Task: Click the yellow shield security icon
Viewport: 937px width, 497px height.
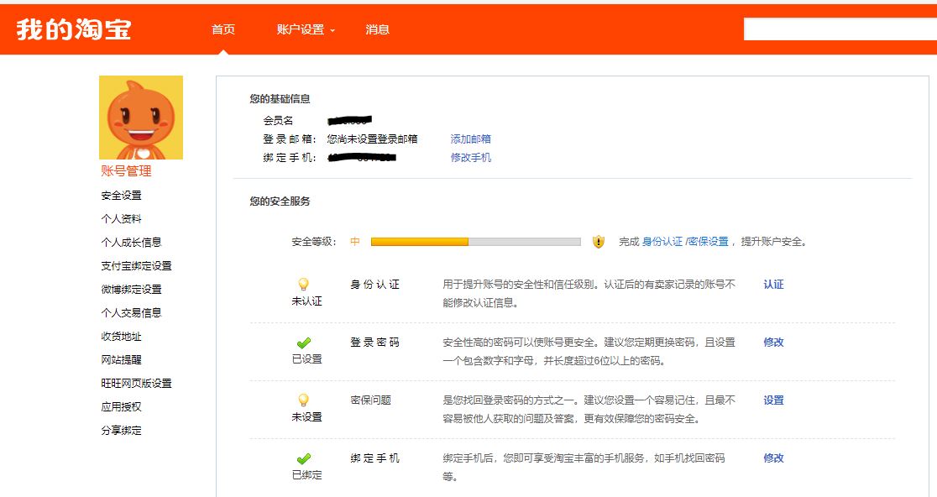Action: (x=598, y=242)
